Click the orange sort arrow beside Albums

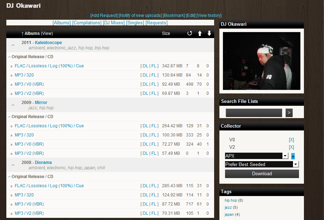pyautogui.click(x=23, y=34)
